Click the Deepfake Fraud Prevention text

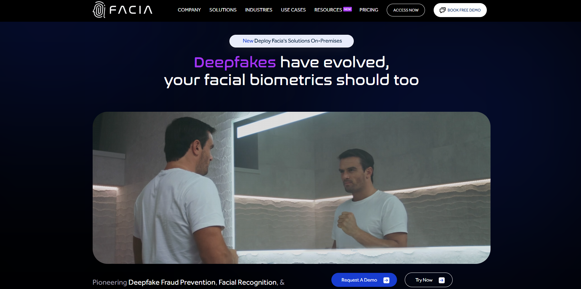(171, 282)
